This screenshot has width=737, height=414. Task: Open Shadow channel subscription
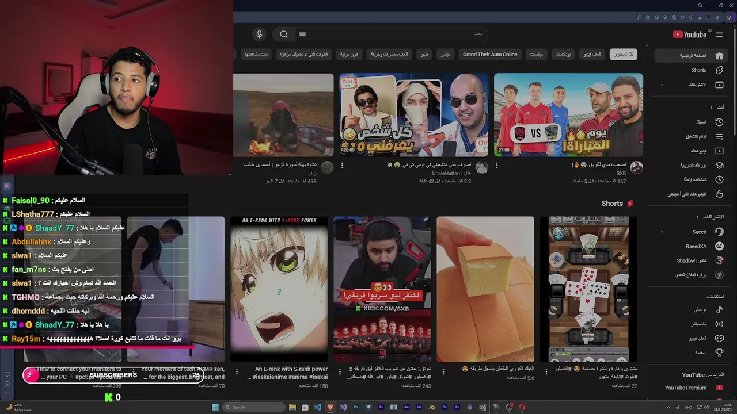point(691,260)
